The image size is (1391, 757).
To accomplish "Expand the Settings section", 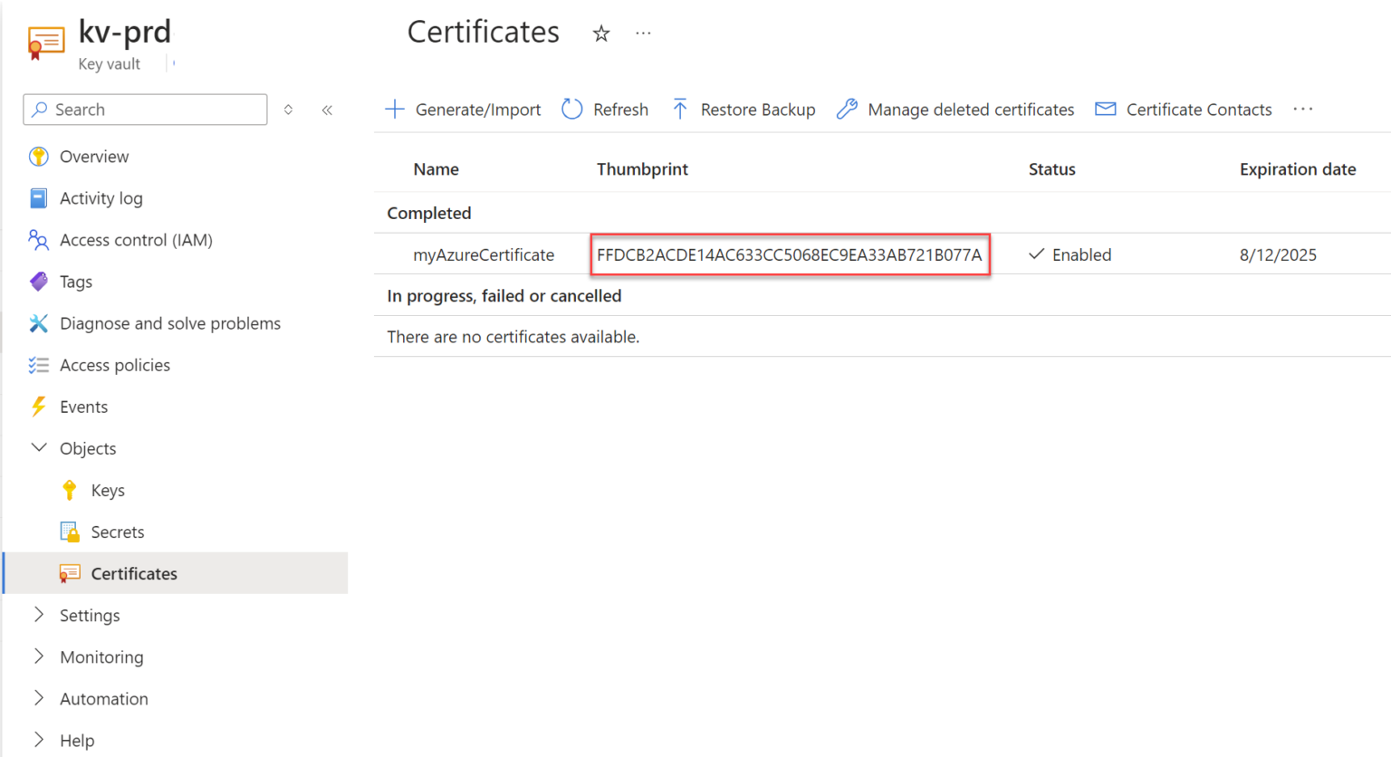I will coord(38,615).
